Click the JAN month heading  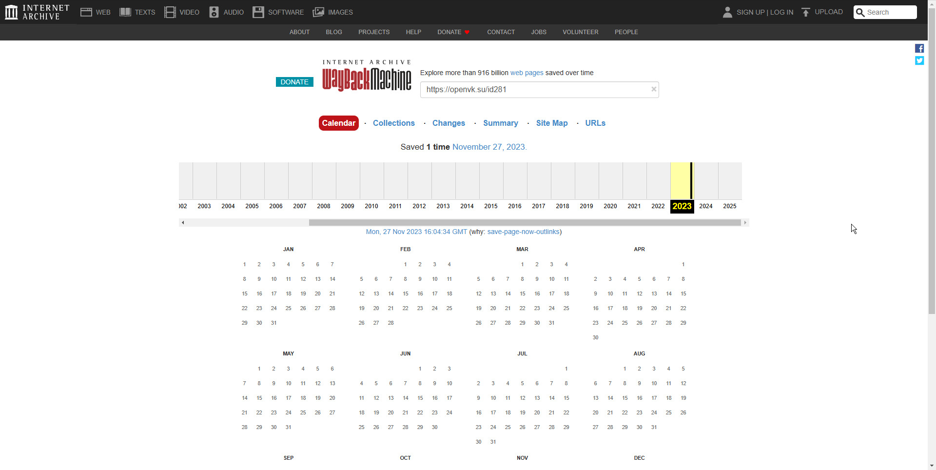289,249
